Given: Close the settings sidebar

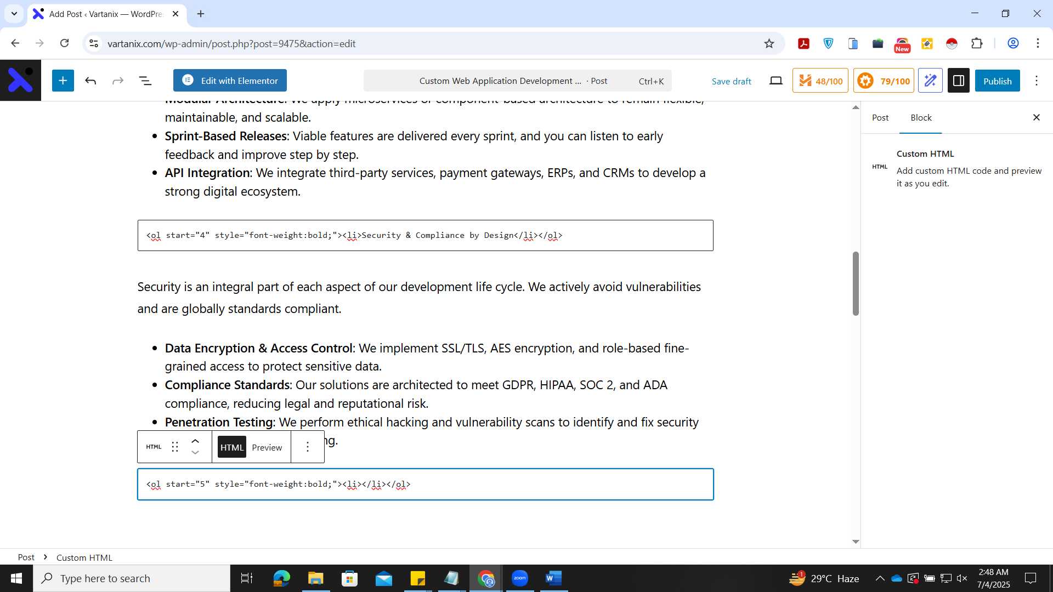Looking at the screenshot, I should pos(1037,117).
